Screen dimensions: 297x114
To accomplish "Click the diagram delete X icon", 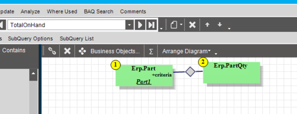I will pyautogui.click(x=67, y=51).
